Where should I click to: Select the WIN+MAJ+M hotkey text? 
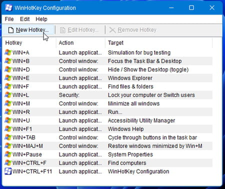27,146
